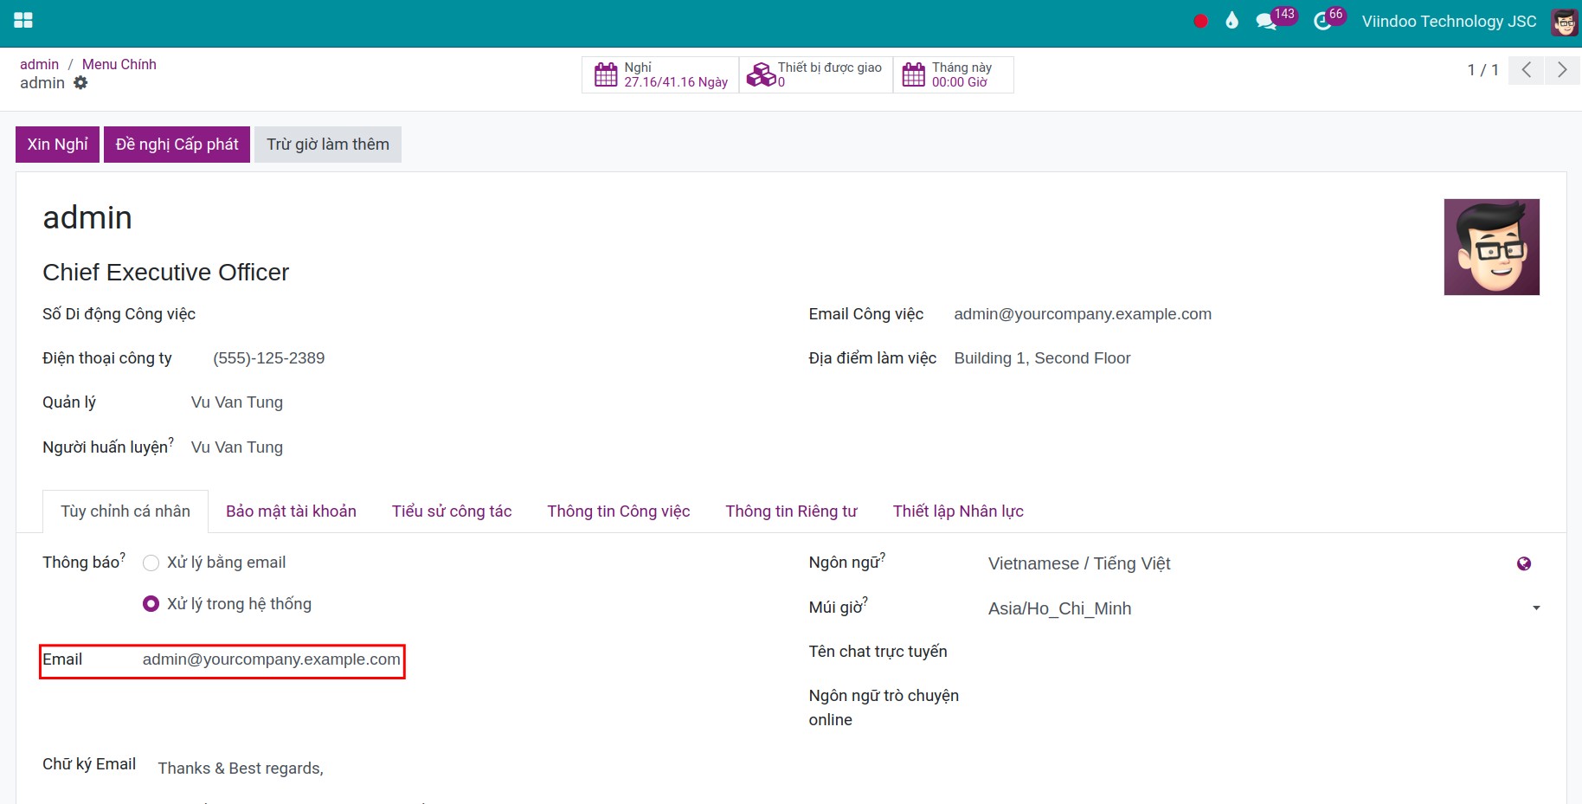Click the Chữ ký Email signature text
This screenshot has height=804, width=1582.
point(241,769)
